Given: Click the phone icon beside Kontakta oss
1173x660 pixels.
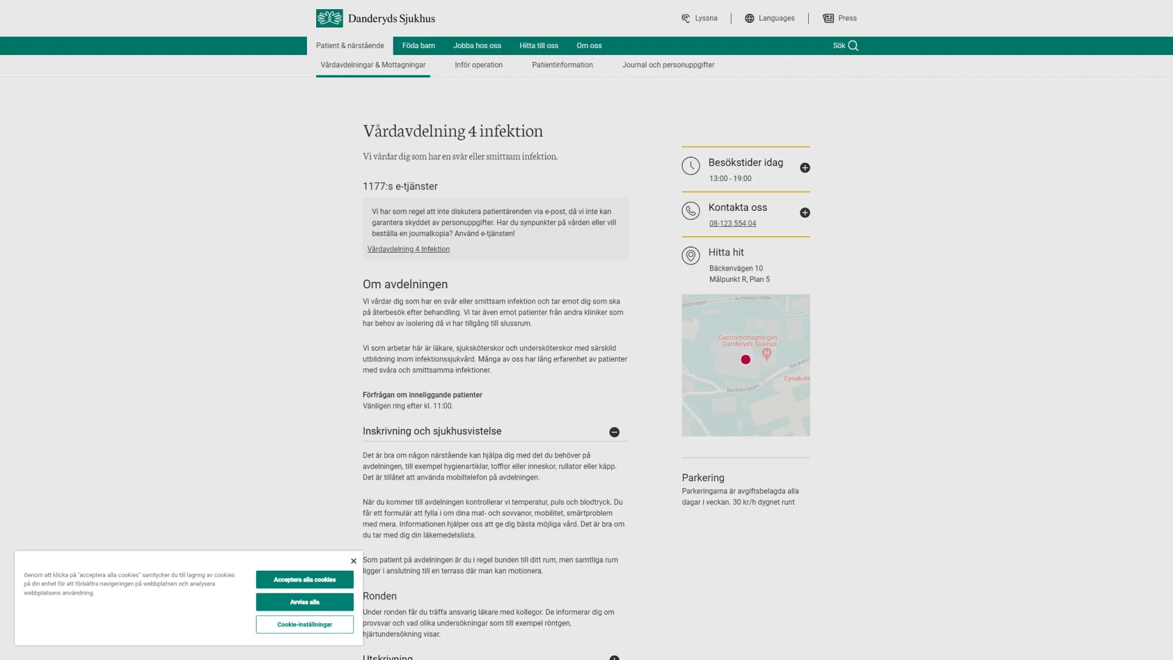Looking at the screenshot, I should point(691,211).
